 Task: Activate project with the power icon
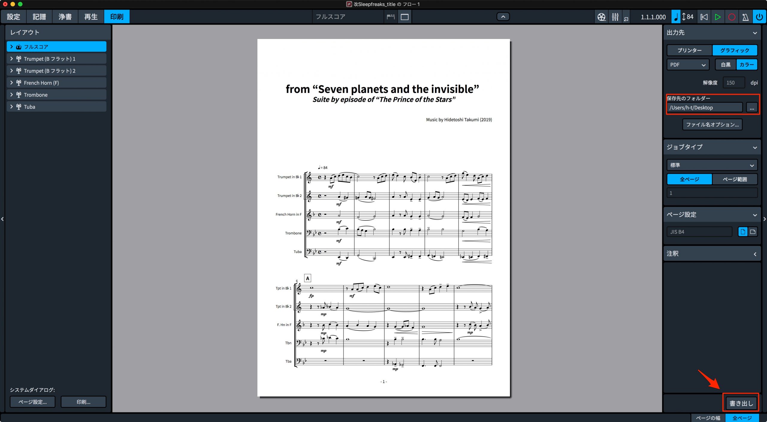pyautogui.click(x=759, y=17)
